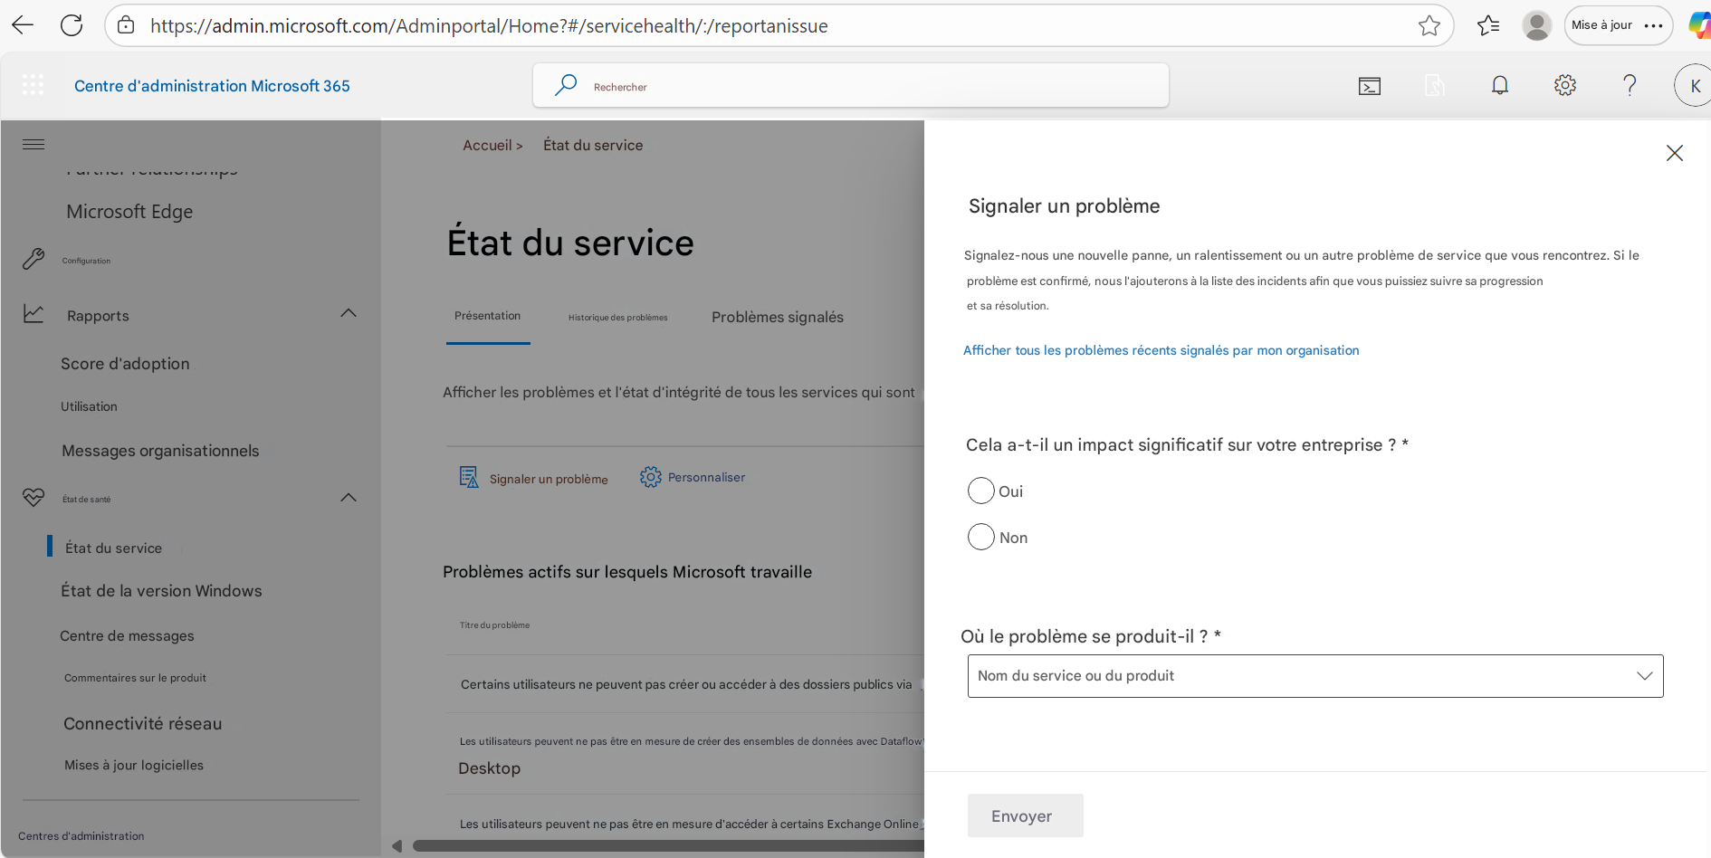The height and width of the screenshot is (858, 1711).
Task: Click the horizontal scrollbar of the issues list
Action: pyautogui.click(x=668, y=846)
